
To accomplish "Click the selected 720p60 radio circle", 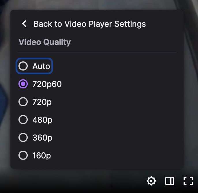I will pos(23,84).
